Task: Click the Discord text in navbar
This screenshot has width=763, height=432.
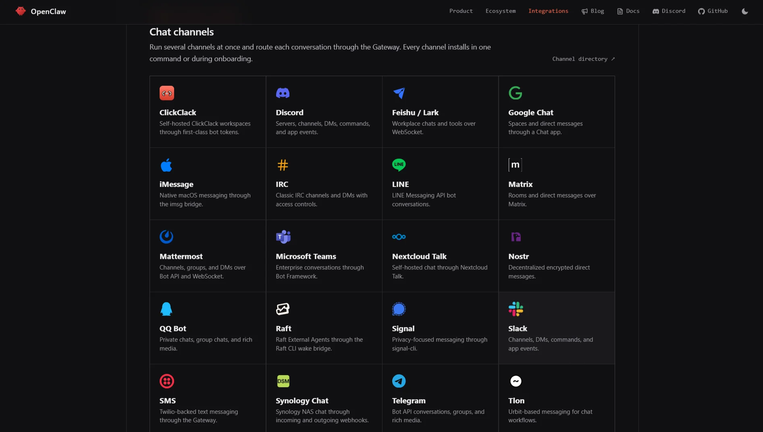Action: pos(674,11)
